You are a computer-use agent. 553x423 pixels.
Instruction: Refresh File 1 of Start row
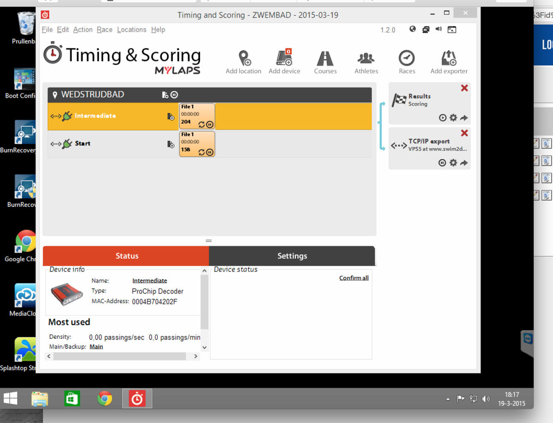coord(201,152)
